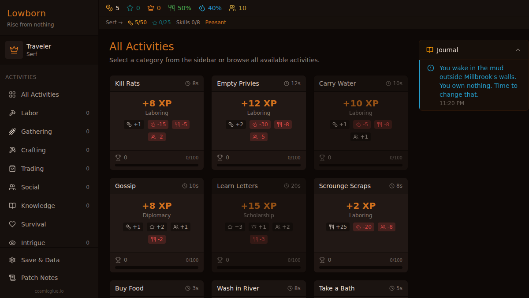Open the Labor category

coord(49,113)
